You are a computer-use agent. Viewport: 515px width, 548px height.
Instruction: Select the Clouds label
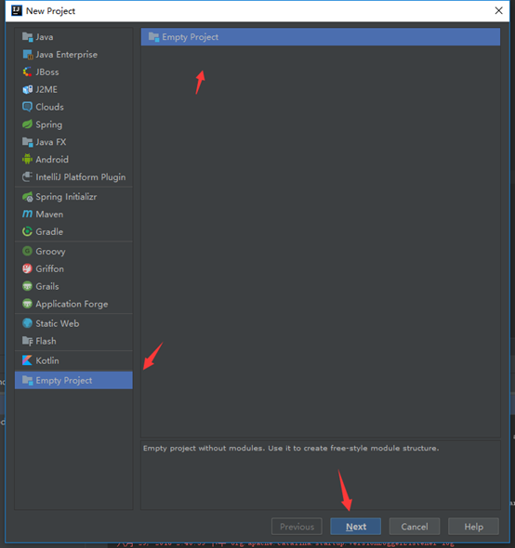[x=49, y=107]
